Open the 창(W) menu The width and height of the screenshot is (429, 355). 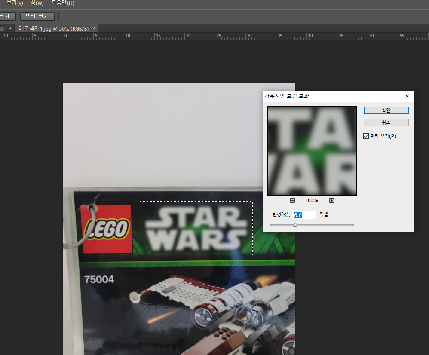(37, 3)
